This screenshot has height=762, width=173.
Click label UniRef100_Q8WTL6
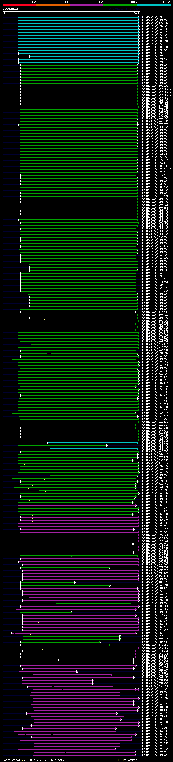(x=155, y=413)
